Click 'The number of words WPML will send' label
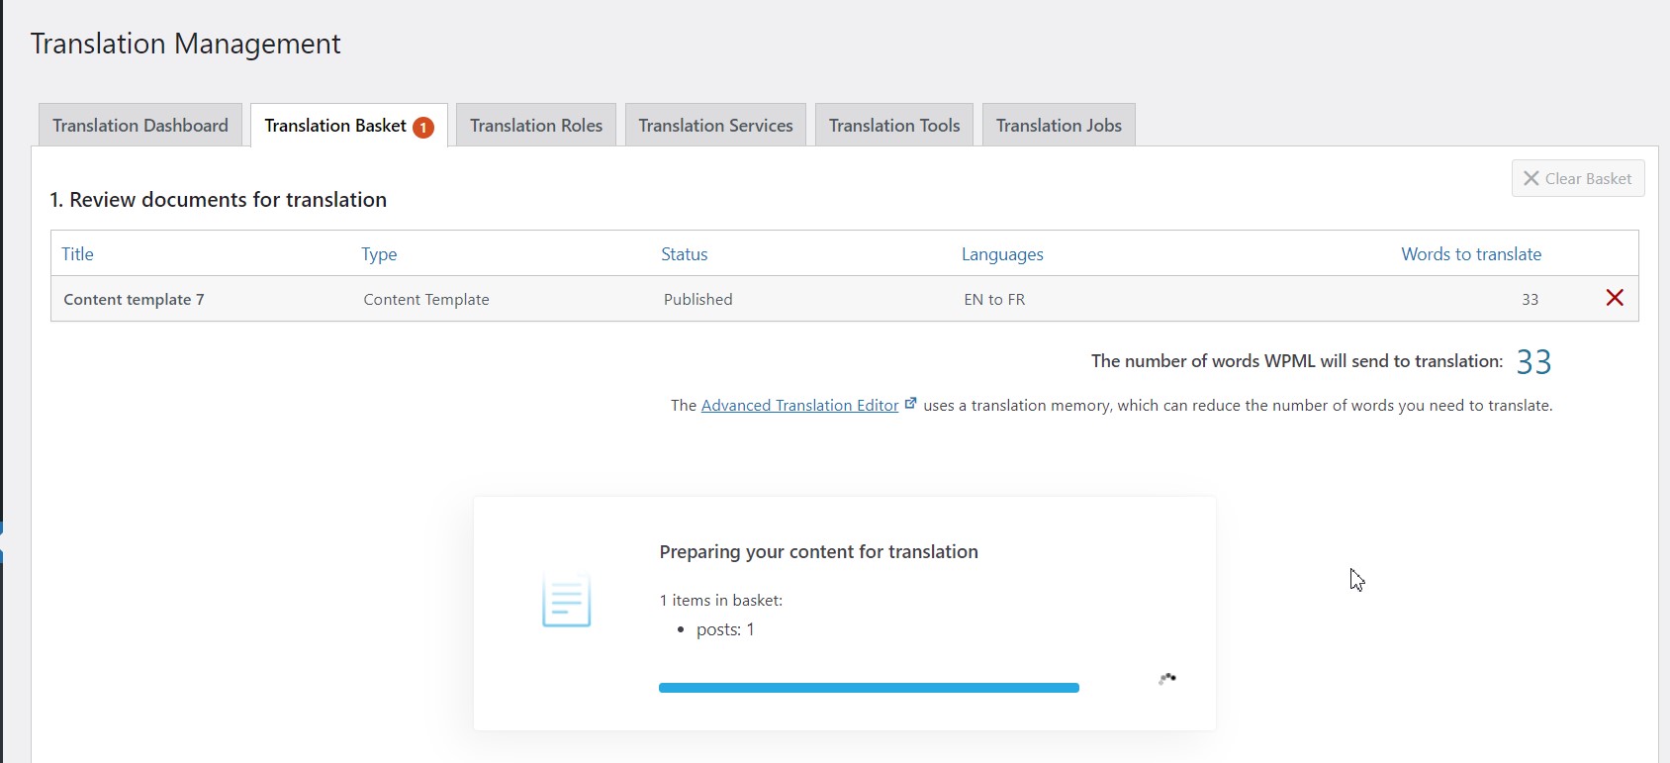The image size is (1670, 763). pos(1297,361)
